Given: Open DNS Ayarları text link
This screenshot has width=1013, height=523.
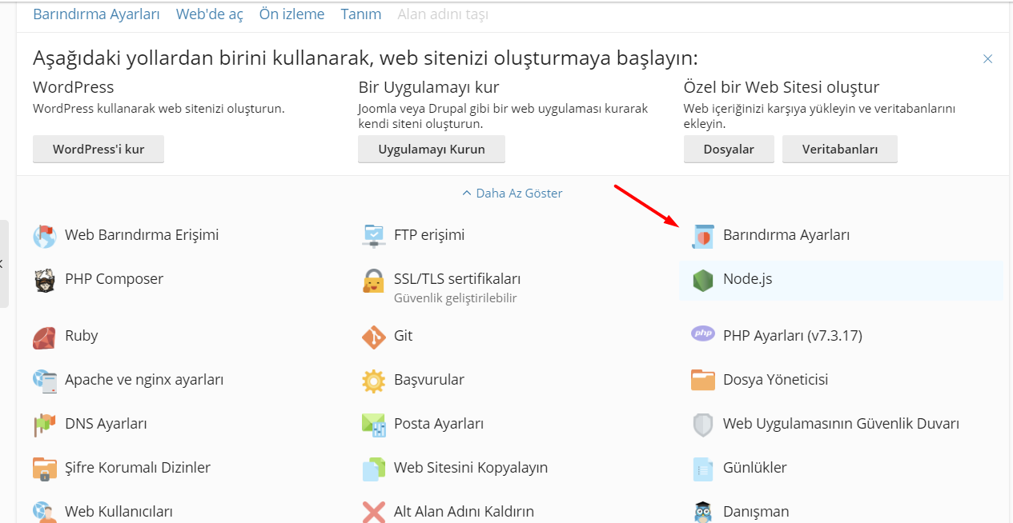Looking at the screenshot, I should [x=106, y=424].
